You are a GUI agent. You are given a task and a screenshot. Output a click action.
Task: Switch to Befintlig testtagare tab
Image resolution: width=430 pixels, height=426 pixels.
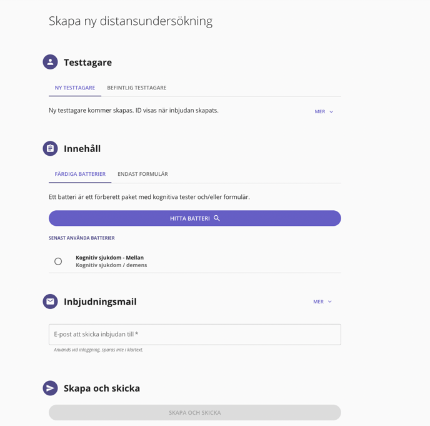[137, 88]
